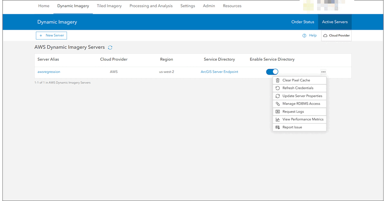Click the trash icon beside Clear Pixel Cache

click(x=277, y=80)
